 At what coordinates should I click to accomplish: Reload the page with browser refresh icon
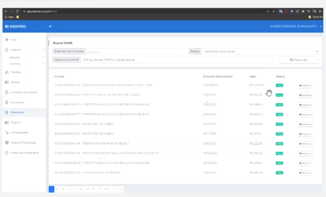17,11
